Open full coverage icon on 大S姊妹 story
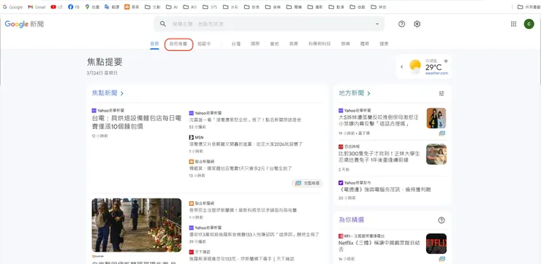This screenshot has height=264, width=541. click(442, 133)
